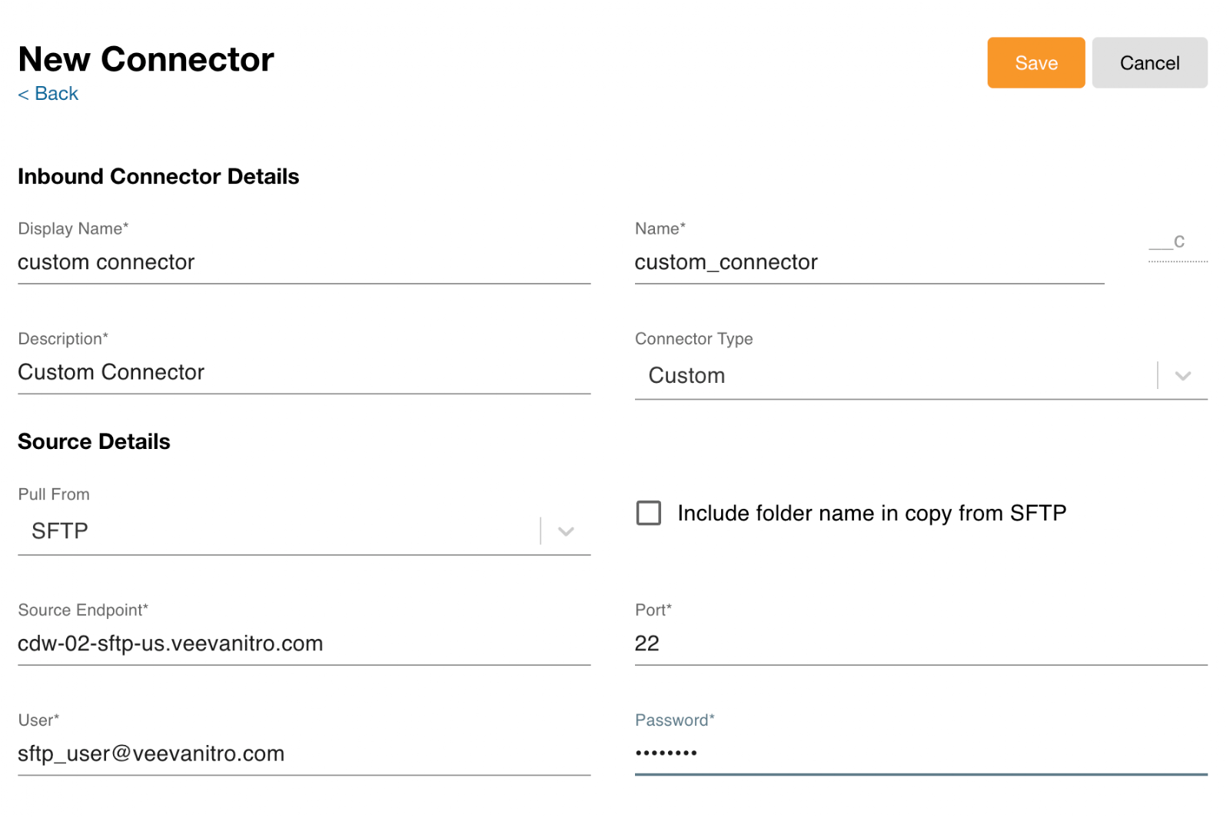Expand the Pull From chevron arrow
This screenshot has height=818, width=1230.
(x=566, y=531)
